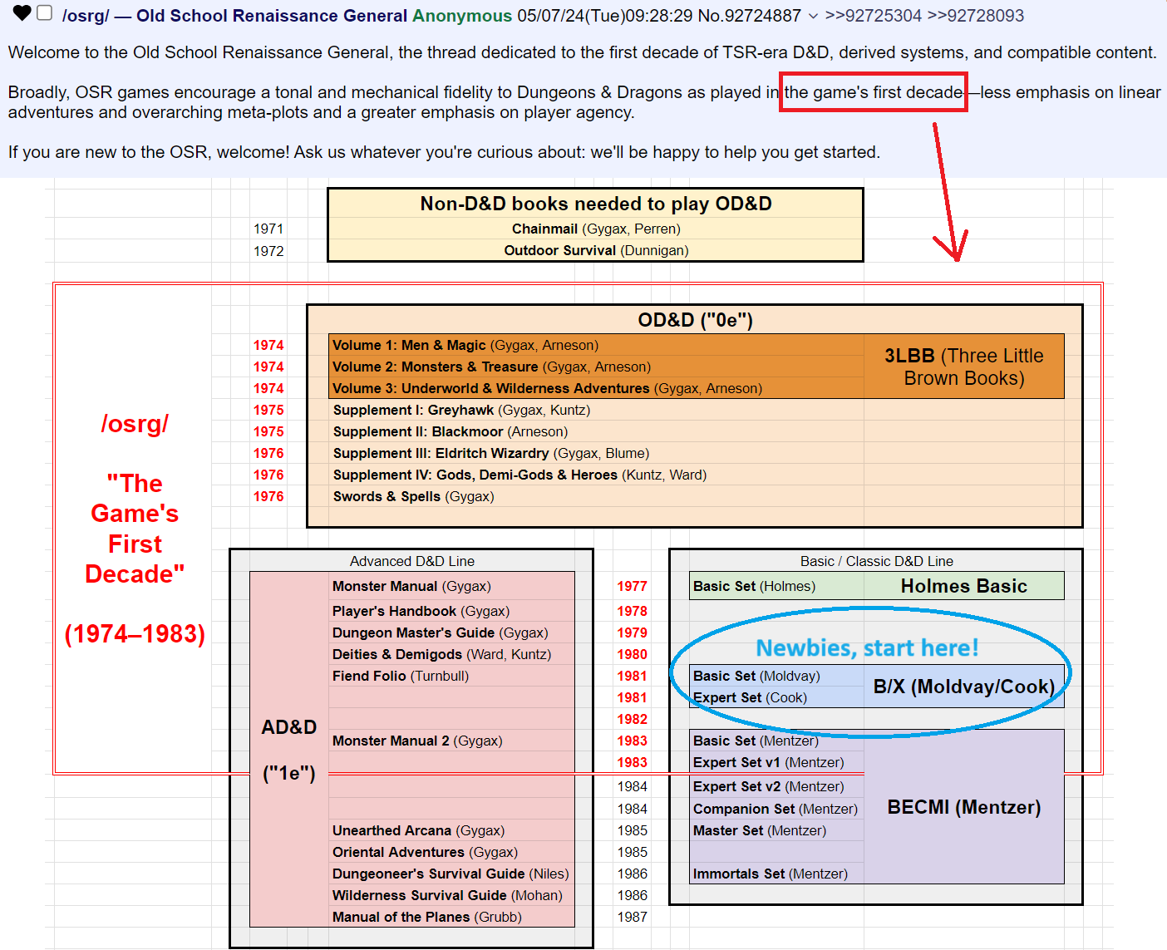Click the 'OD&D ("0e")' heading

click(x=695, y=320)
